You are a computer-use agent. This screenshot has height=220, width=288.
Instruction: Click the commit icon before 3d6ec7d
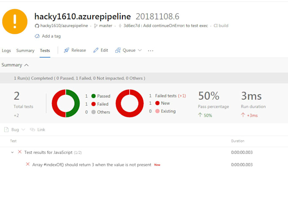[120, 26]
